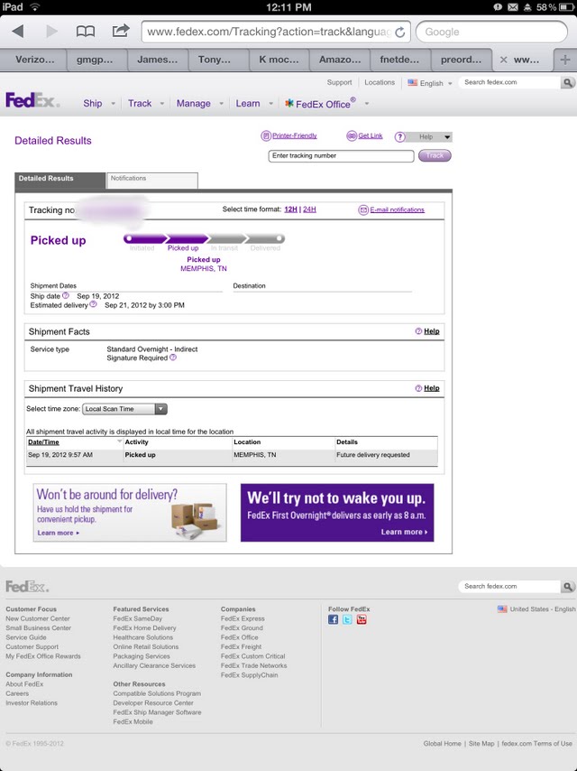Image resolution: width=577 pixels, height=771 pixels.
Task: Tap the Safari address bar
Action: point(276,32)
